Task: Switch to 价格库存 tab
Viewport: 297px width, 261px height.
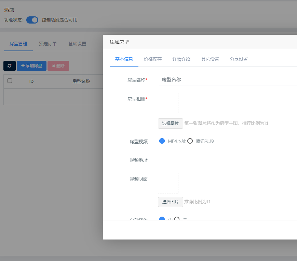Action: coord(153,59)
